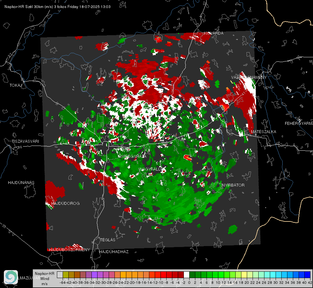The height and width of the screenshot is (288, 313).
Task: Click the NYÍREGYHÁZA city label
Action: tap(132, 156)
